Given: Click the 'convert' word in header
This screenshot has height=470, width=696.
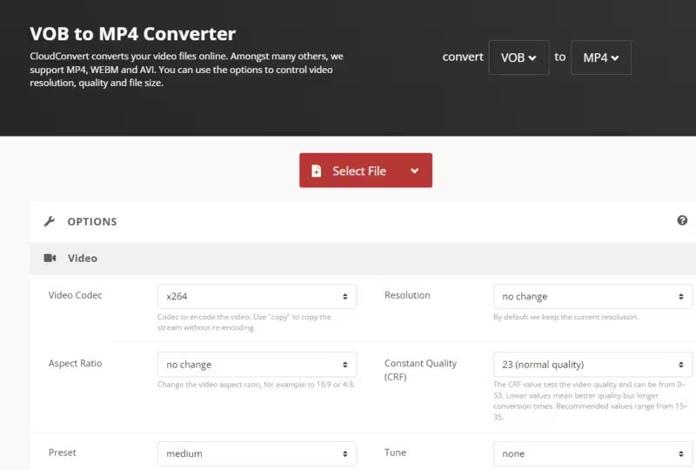Looking at the screenshot, I should point(463,57).
